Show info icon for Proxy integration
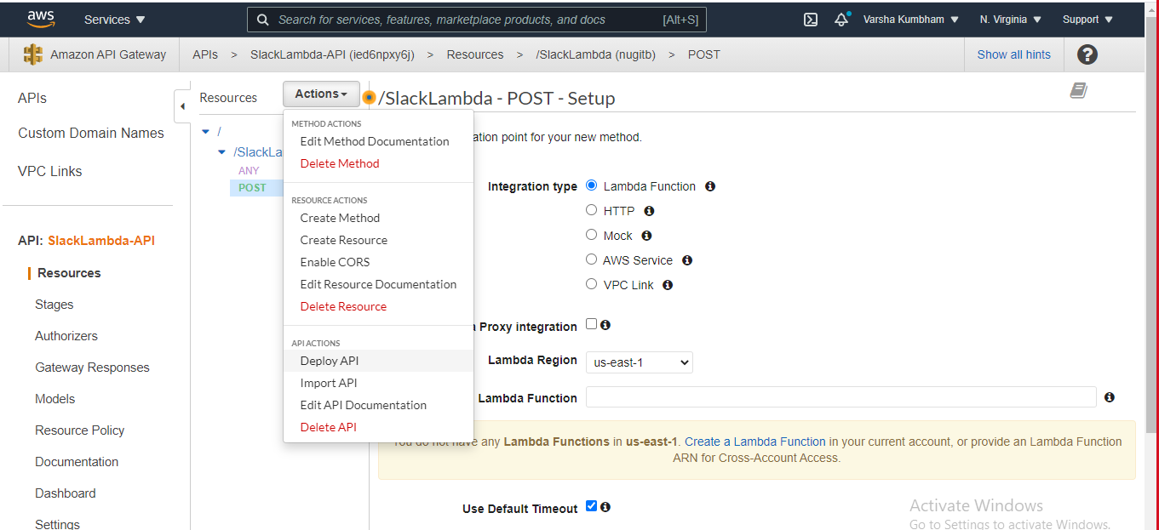This screenshot has height=530, width=1159. click(605, 325)
